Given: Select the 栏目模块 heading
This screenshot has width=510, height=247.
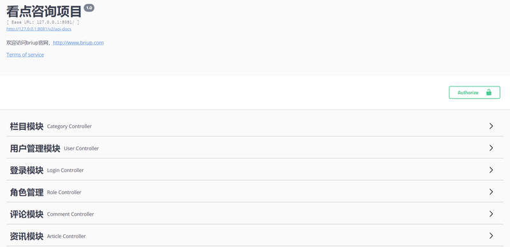Looking at the screenshot, I should (x=27, y=126).
